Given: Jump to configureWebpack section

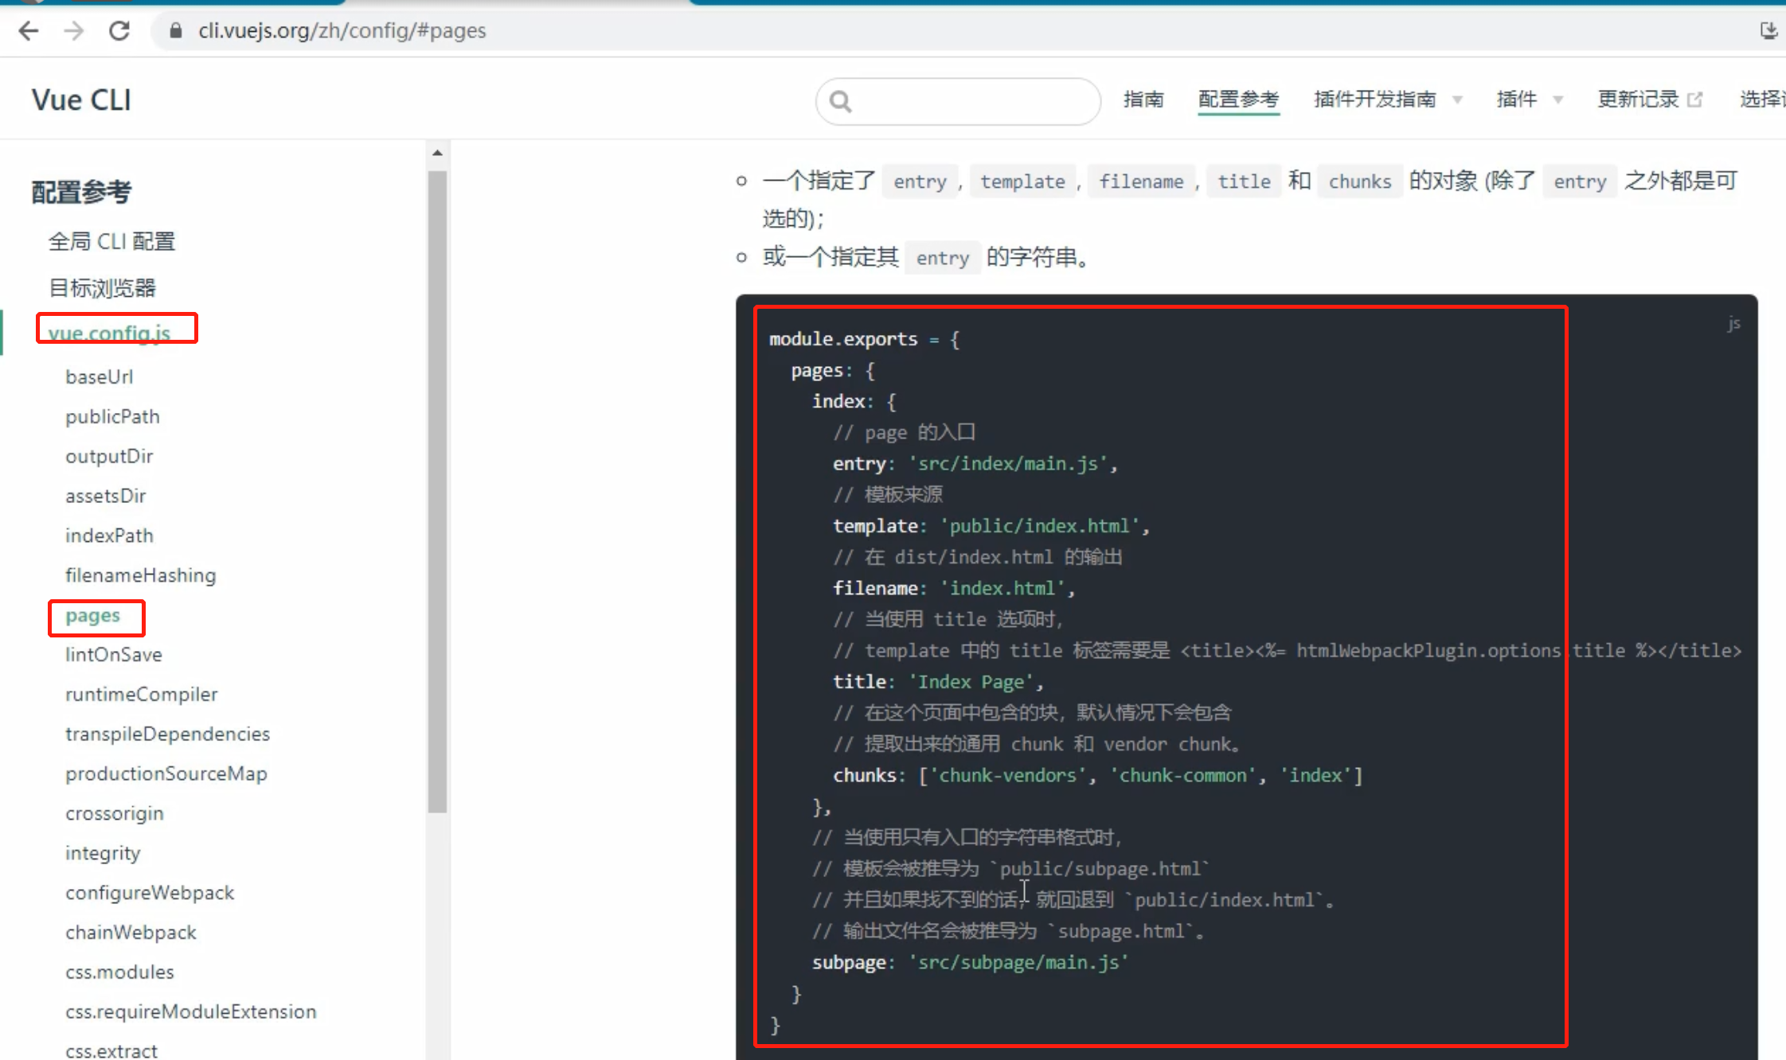Looking at the screenshot, I should click(150, 893).
